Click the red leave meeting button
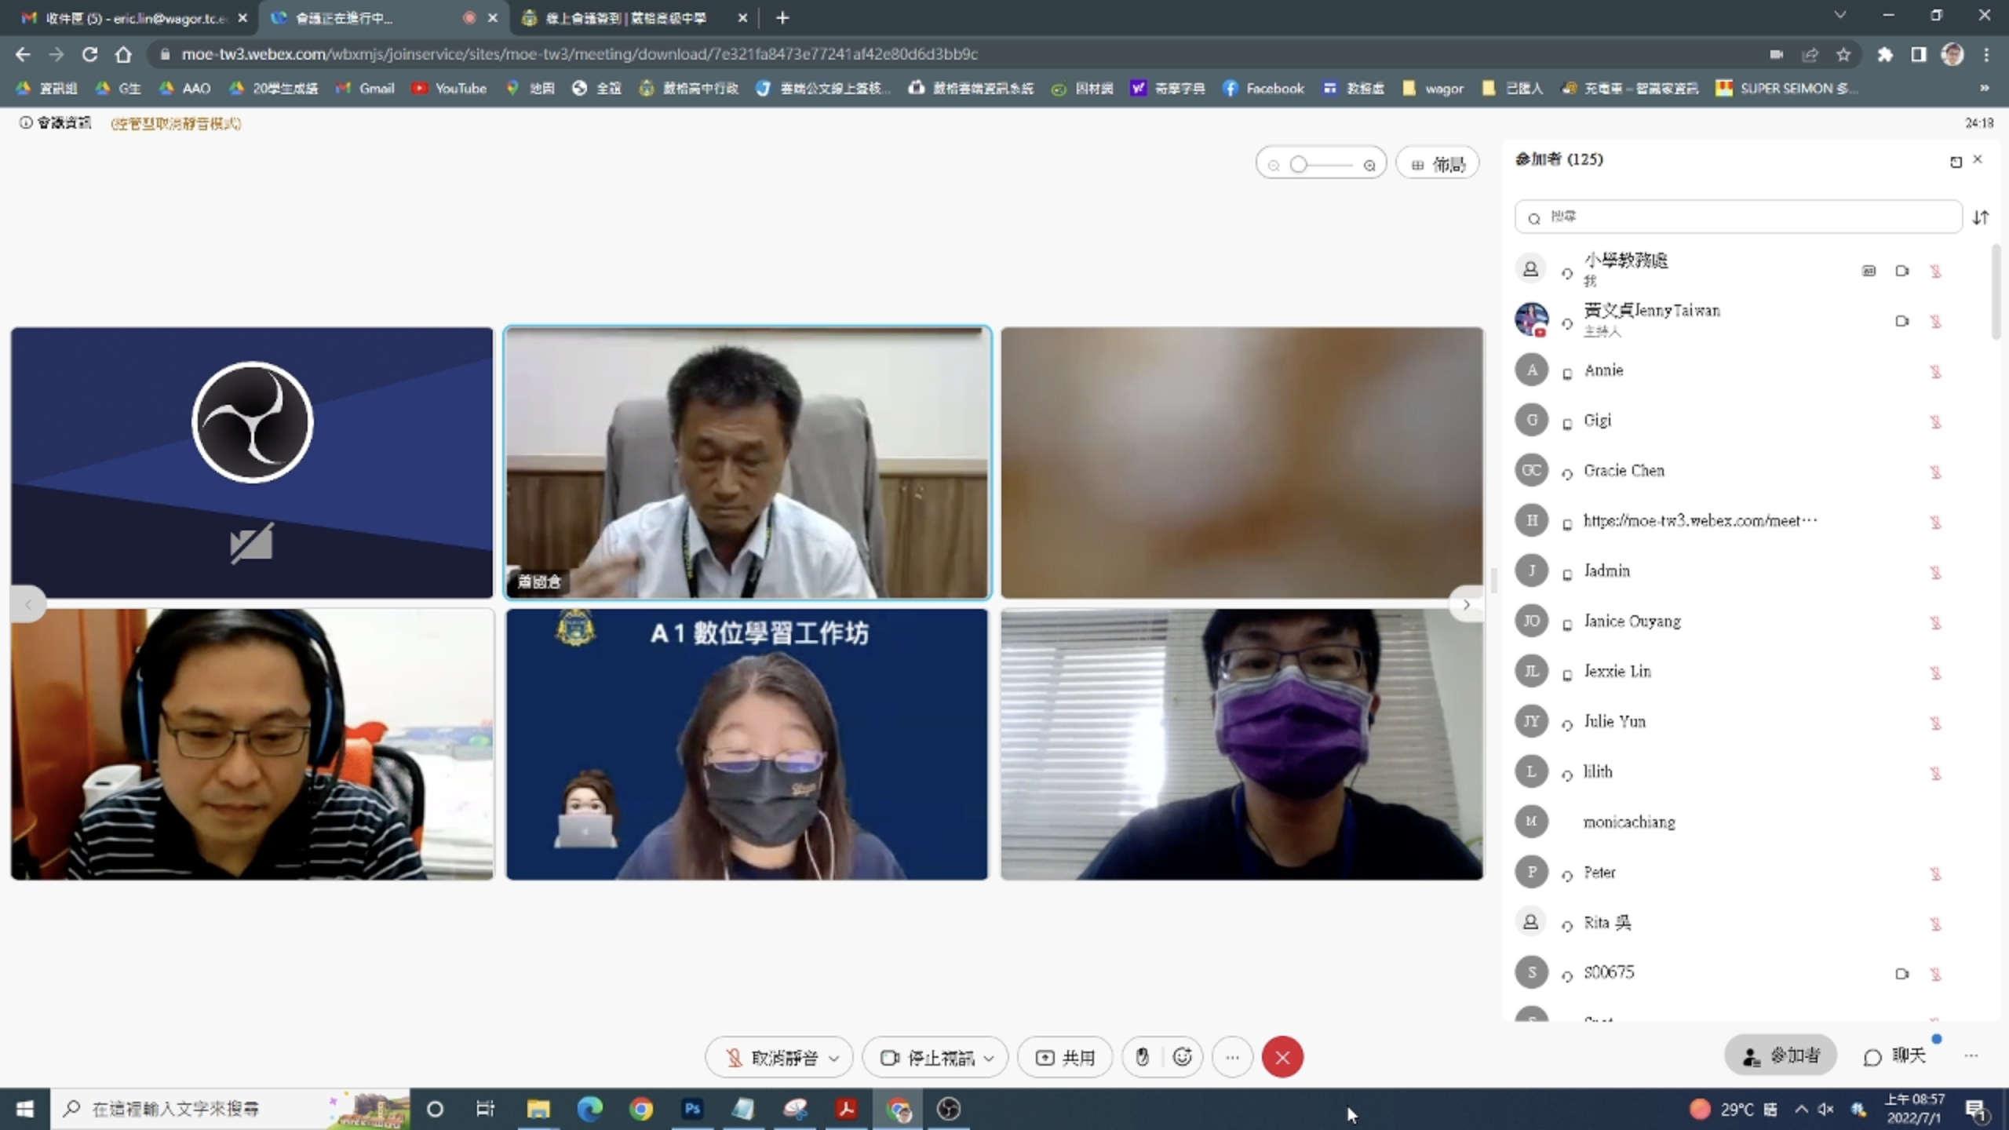Image resolution: width=2009 pixels, height=1130 pixels. 1282,1057
